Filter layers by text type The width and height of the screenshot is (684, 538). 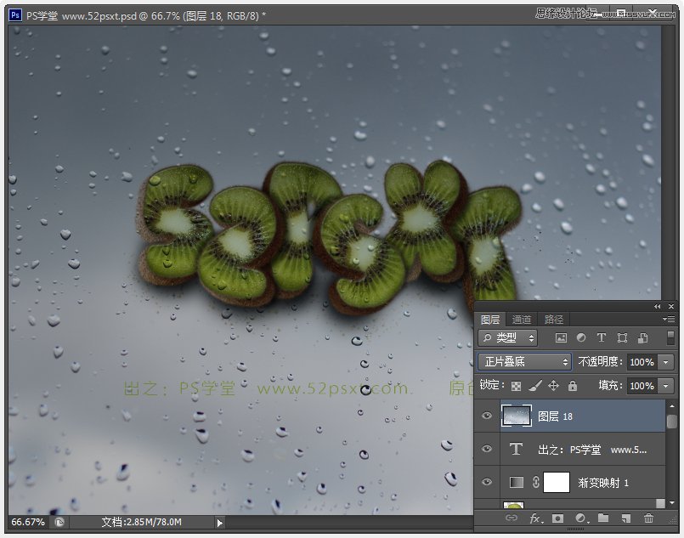tap(602, 338)
